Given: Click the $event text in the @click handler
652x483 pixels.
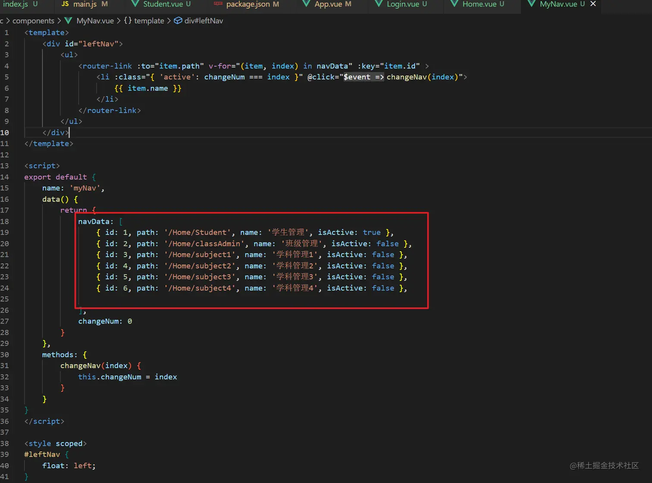Looking at the screenshot, I should (357, 77).
